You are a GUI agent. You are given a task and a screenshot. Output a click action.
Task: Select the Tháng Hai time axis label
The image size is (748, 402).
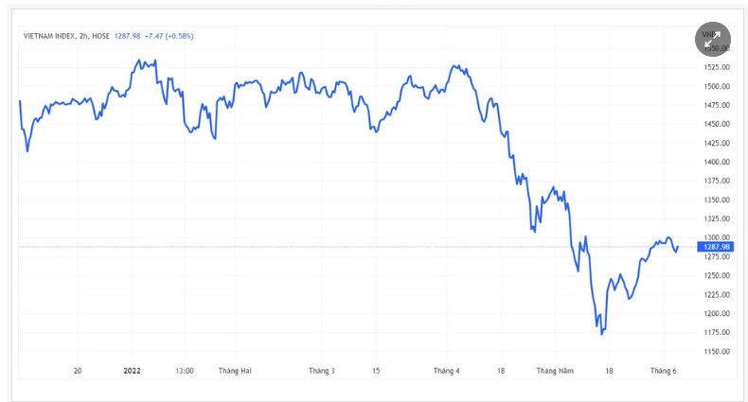click(x=234, y=371)
